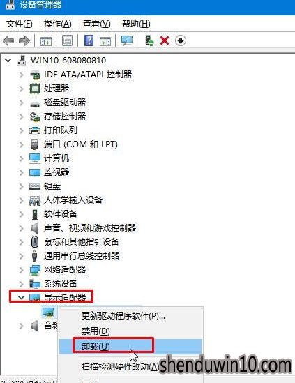Image resolution: width=295 pixels, height=383 pixels.
Task: Click the red X uninstall toolbar icon
Action: [x=165, y=40]
